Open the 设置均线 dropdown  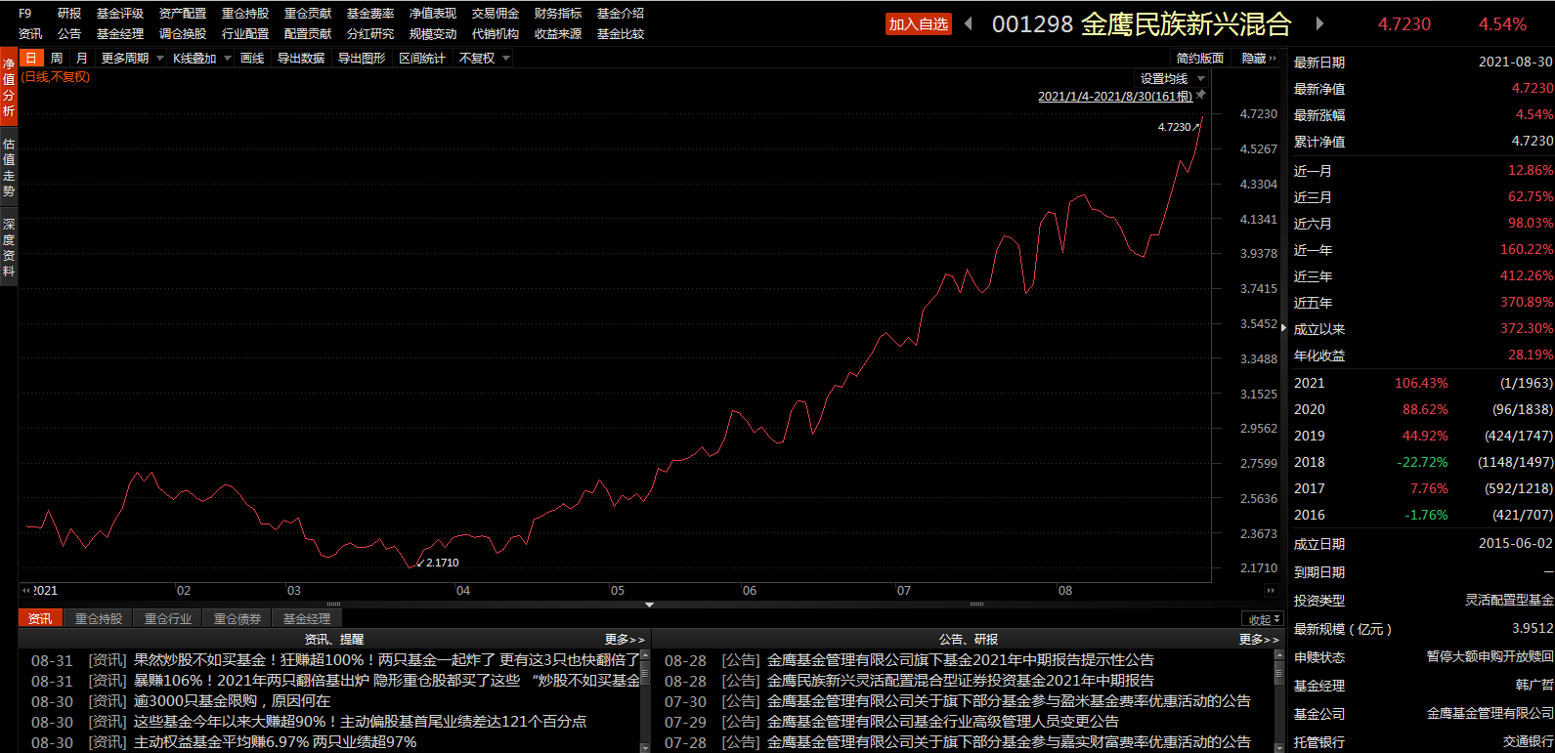point(1172,79)
